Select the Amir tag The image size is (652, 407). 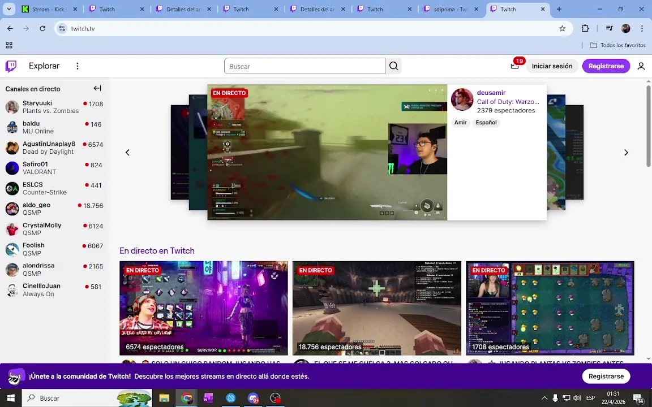point(460,123)
